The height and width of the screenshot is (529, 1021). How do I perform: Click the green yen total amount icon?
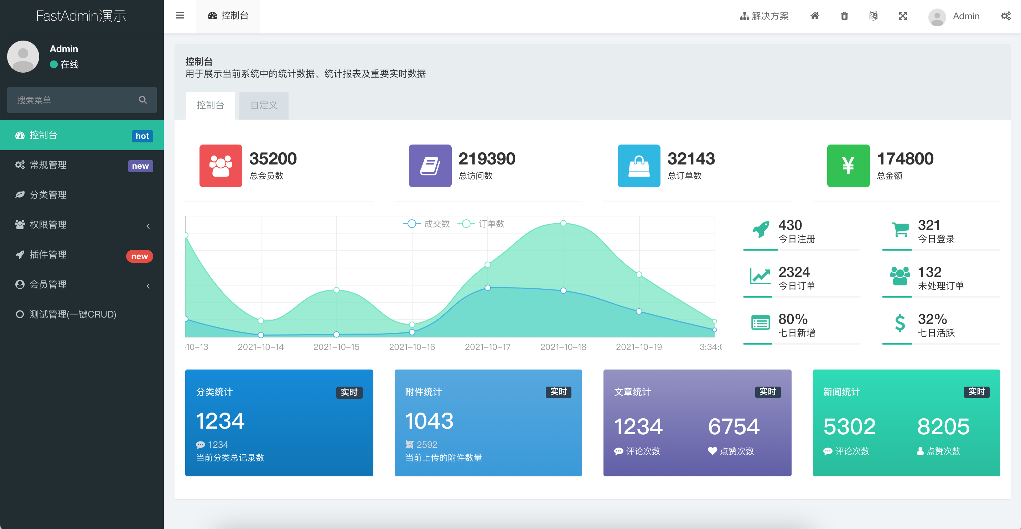(x=848, y=166)
